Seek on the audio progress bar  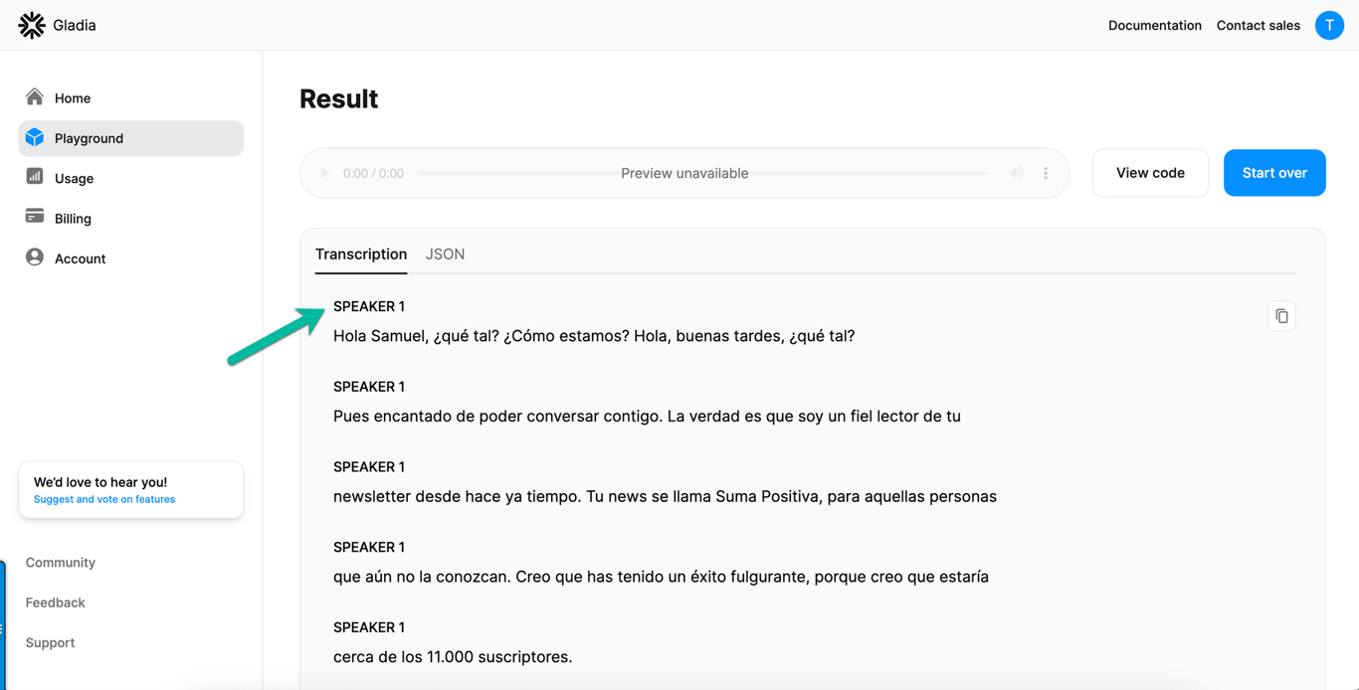[702, 173]
